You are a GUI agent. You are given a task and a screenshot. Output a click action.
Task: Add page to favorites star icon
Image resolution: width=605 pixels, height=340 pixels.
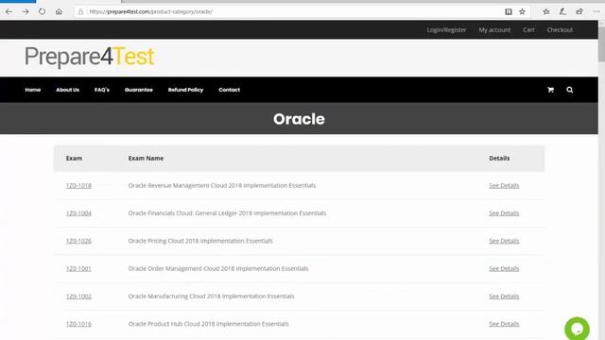pyautogui.click(x=522, y=11)
